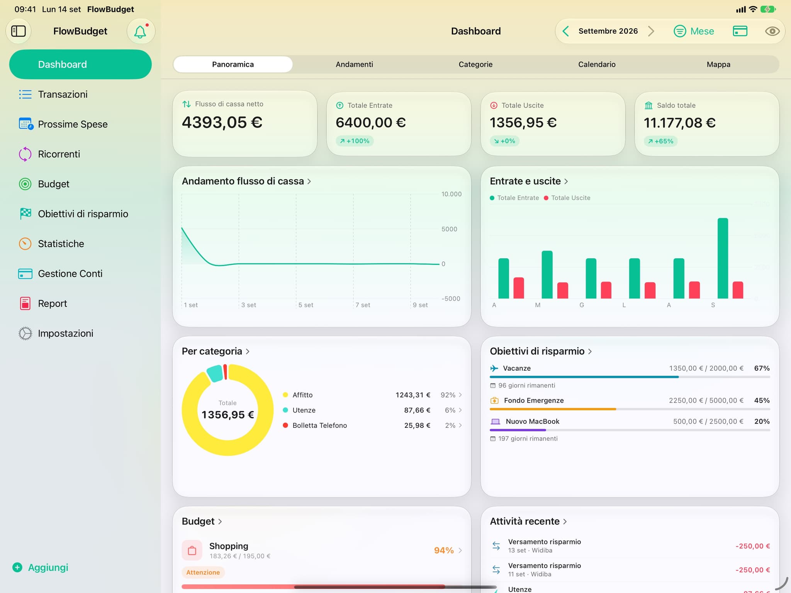
Task: Toggle Totale Uscite legend in chart
Action: (567, 198)
